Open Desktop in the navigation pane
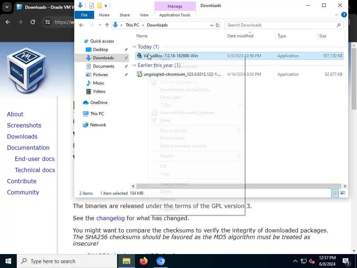Image resolution: width=357 pixels, height=268 pixels. tap(100, 50)
